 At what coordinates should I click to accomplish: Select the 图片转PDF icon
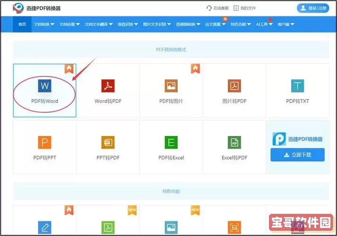click(234, 86)
